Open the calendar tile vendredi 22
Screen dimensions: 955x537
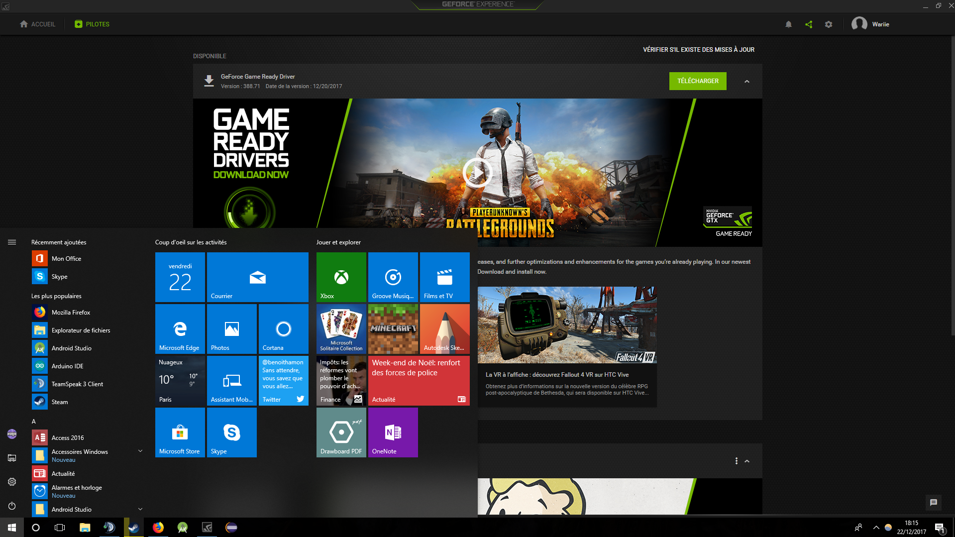180,277
